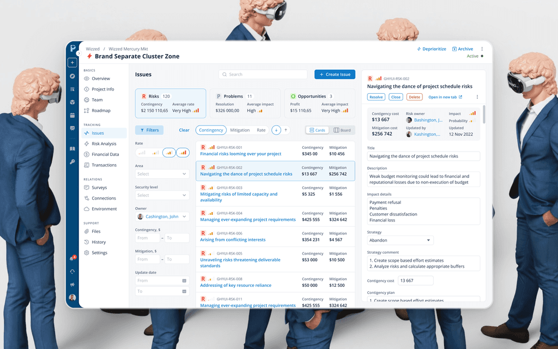This screenshot has height=349, width=558.
Task: Click the issues Search field
Action: point(263,74)
